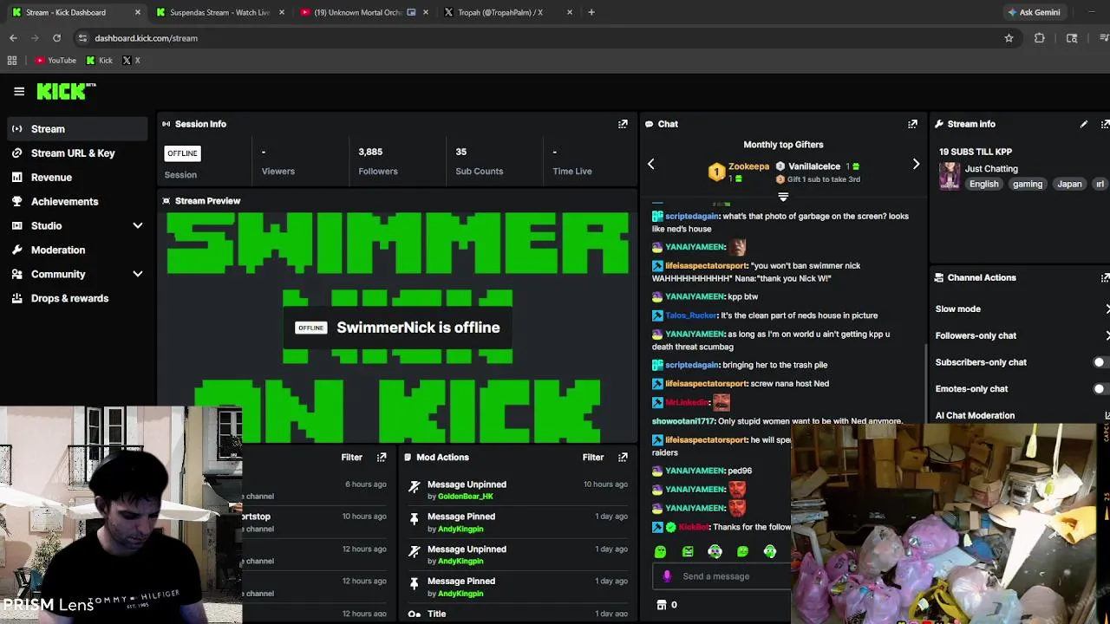Click Filter in the activity feed panel

352,457
